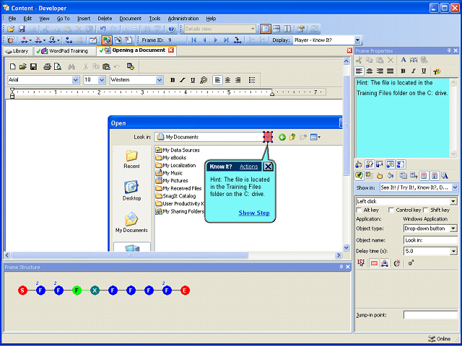Click the My Music folder in Open dialog
The height and width of the screenshot is (346, 462).
tap(169, 173)
